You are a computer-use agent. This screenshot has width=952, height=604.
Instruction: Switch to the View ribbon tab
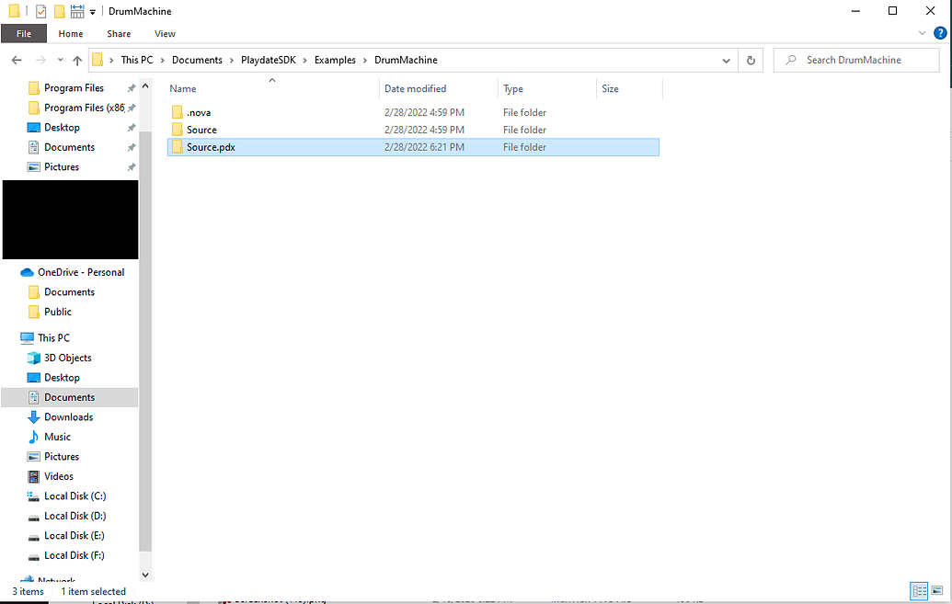(x=165, y=33)
